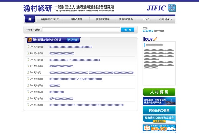The width and height of the screenshot is (199, 133).
Task: Open the news link dated 2014年9月12日
Action: [61, 66]
